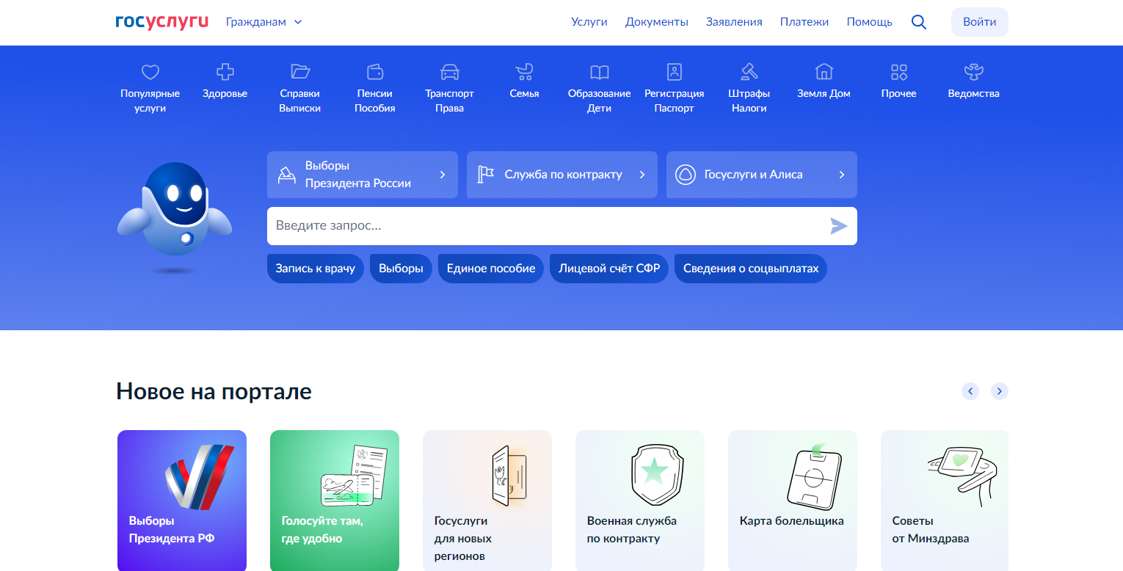The image size is (1123, 571).
Task: Show previous items in Новое на портале
Action: [x=970, y=391]
